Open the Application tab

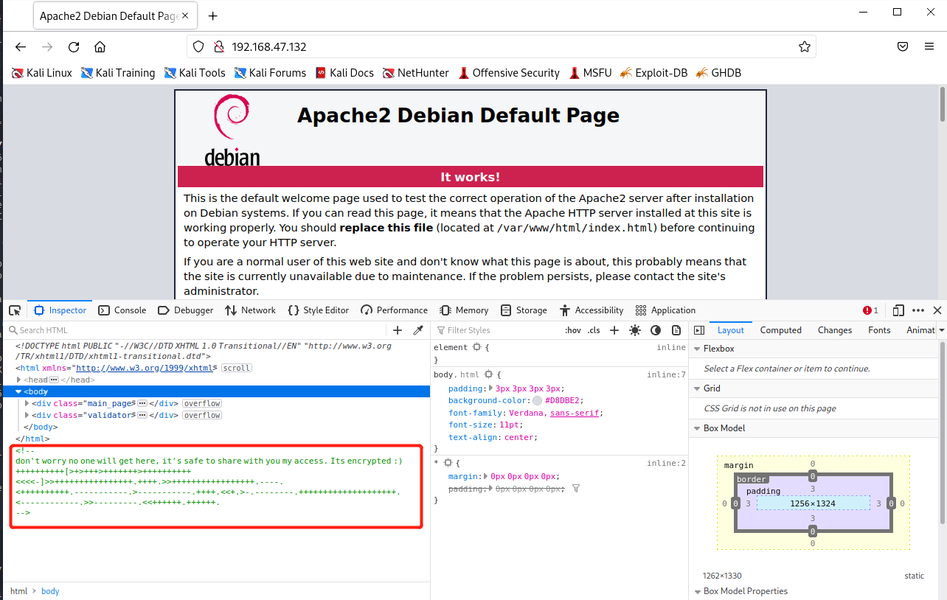pos(665,310)
